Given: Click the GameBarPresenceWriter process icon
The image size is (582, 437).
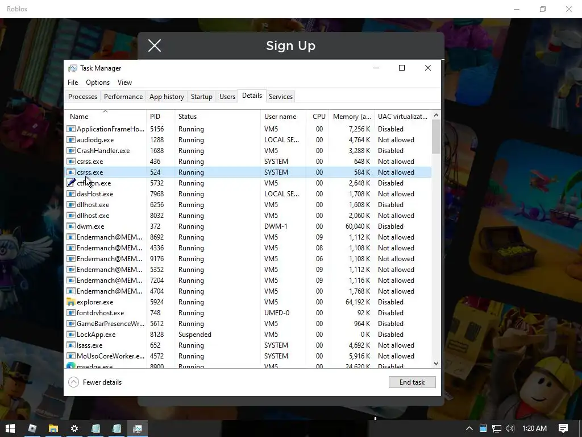Looking at the screenshot, I should pos(70,323).
